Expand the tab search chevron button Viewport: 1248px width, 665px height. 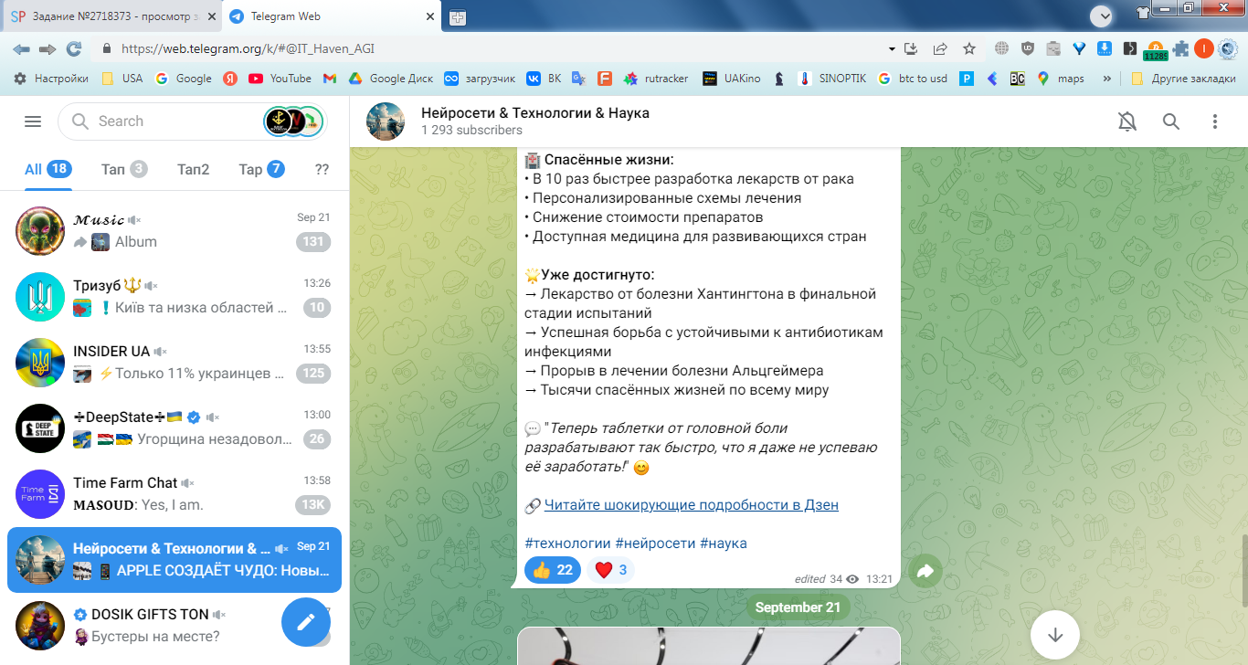(x=1102, y=16)
